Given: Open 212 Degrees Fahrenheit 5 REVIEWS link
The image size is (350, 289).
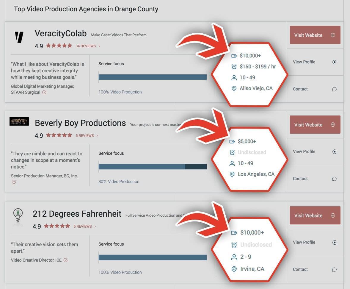Looking at the screenshot, I should tap(83, 226).
